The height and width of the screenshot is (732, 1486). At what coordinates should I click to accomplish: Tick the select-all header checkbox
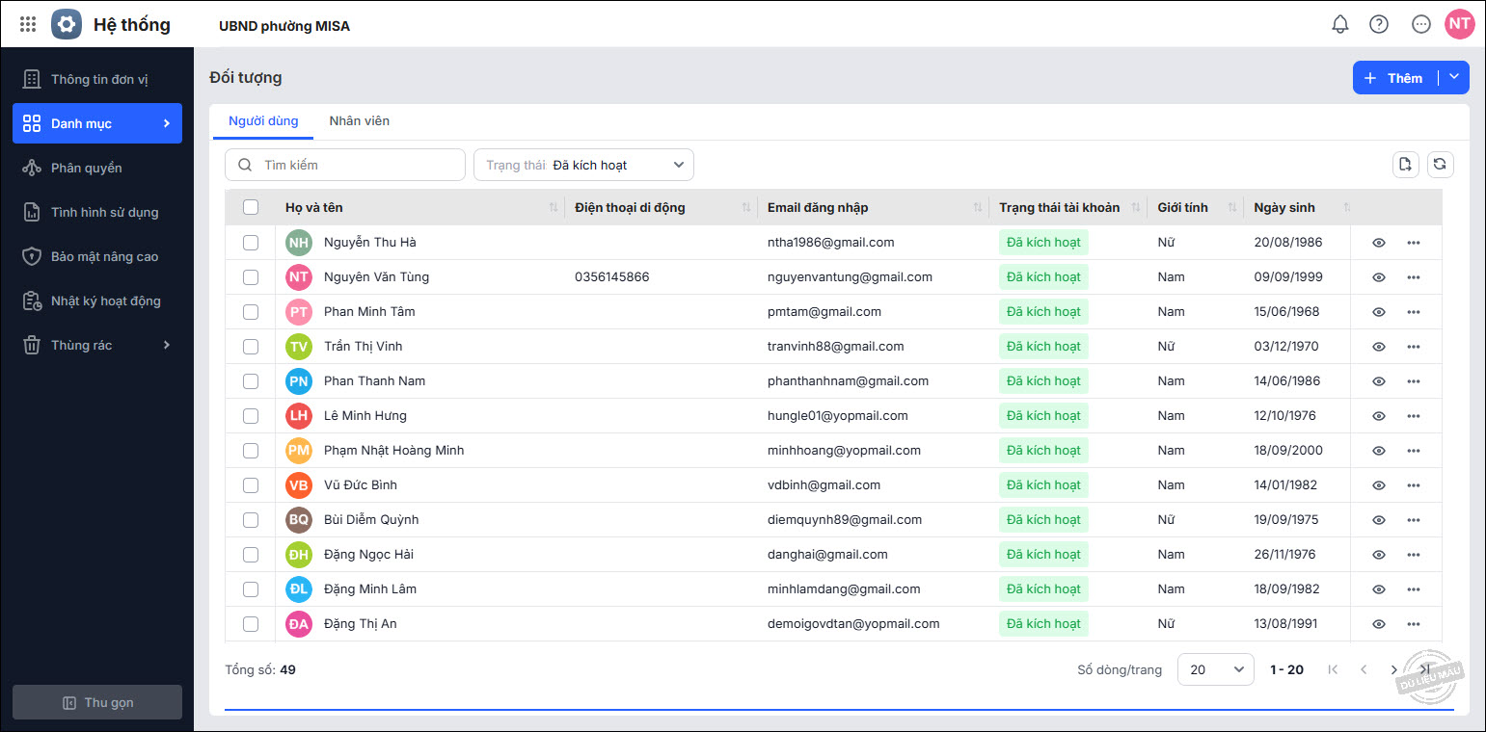pyautogui.click(x=251, y=207)
